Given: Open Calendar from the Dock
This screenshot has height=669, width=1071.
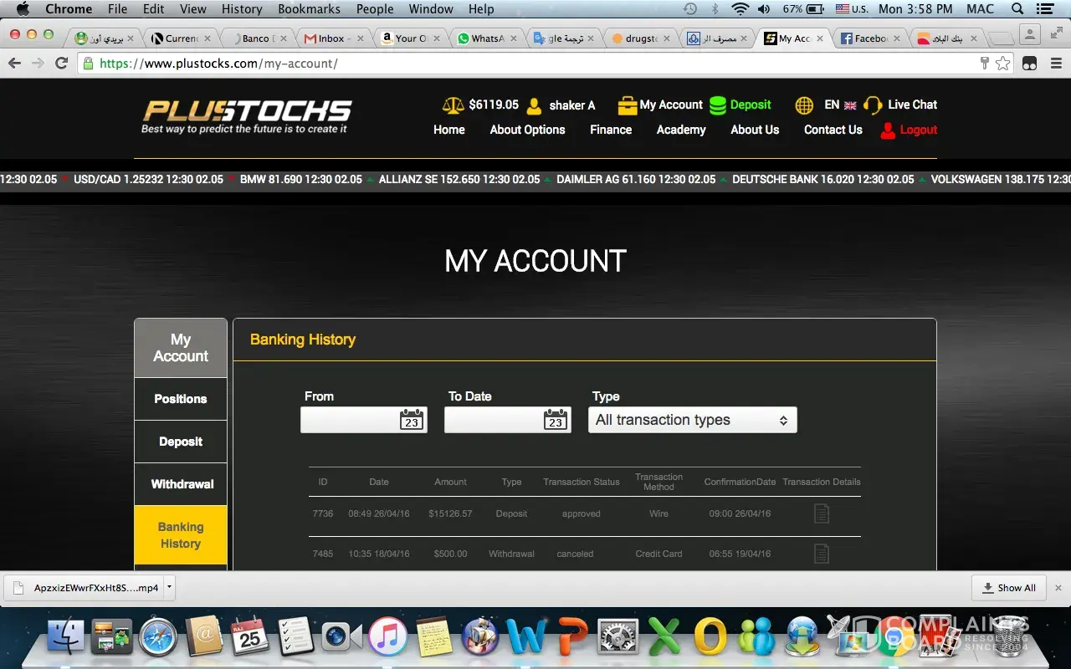Looking at the screenshot, I should [249, 638].
